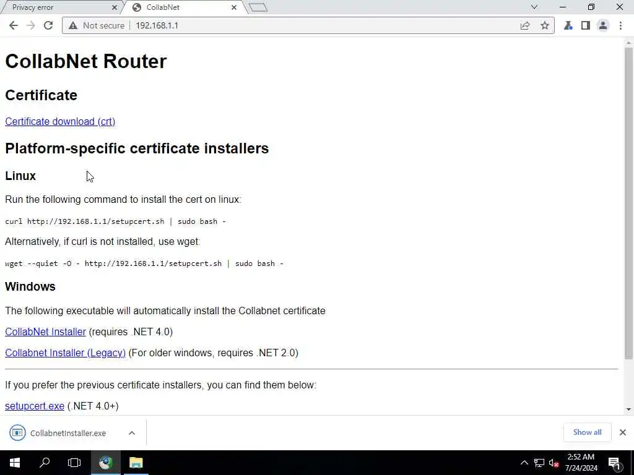634x475 pixels.
Task: Go back to the previous page
Action: [14, 25]
